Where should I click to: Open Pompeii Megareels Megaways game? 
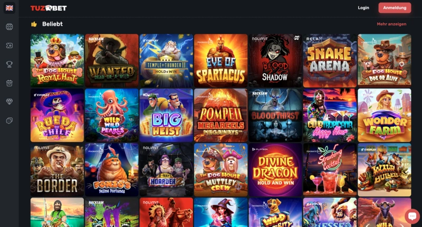(x=220, y=115)
